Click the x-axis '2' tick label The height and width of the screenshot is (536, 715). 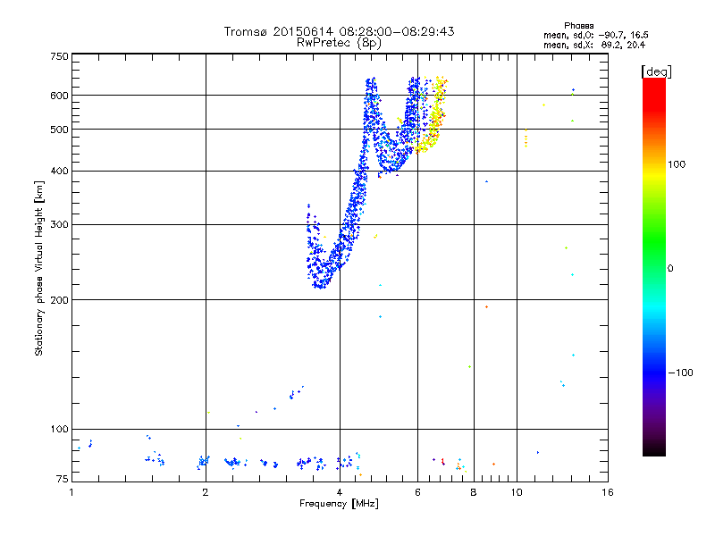tap(206, 492)
